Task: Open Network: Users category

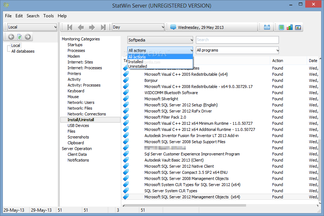Action: click(x=81, y=103)
